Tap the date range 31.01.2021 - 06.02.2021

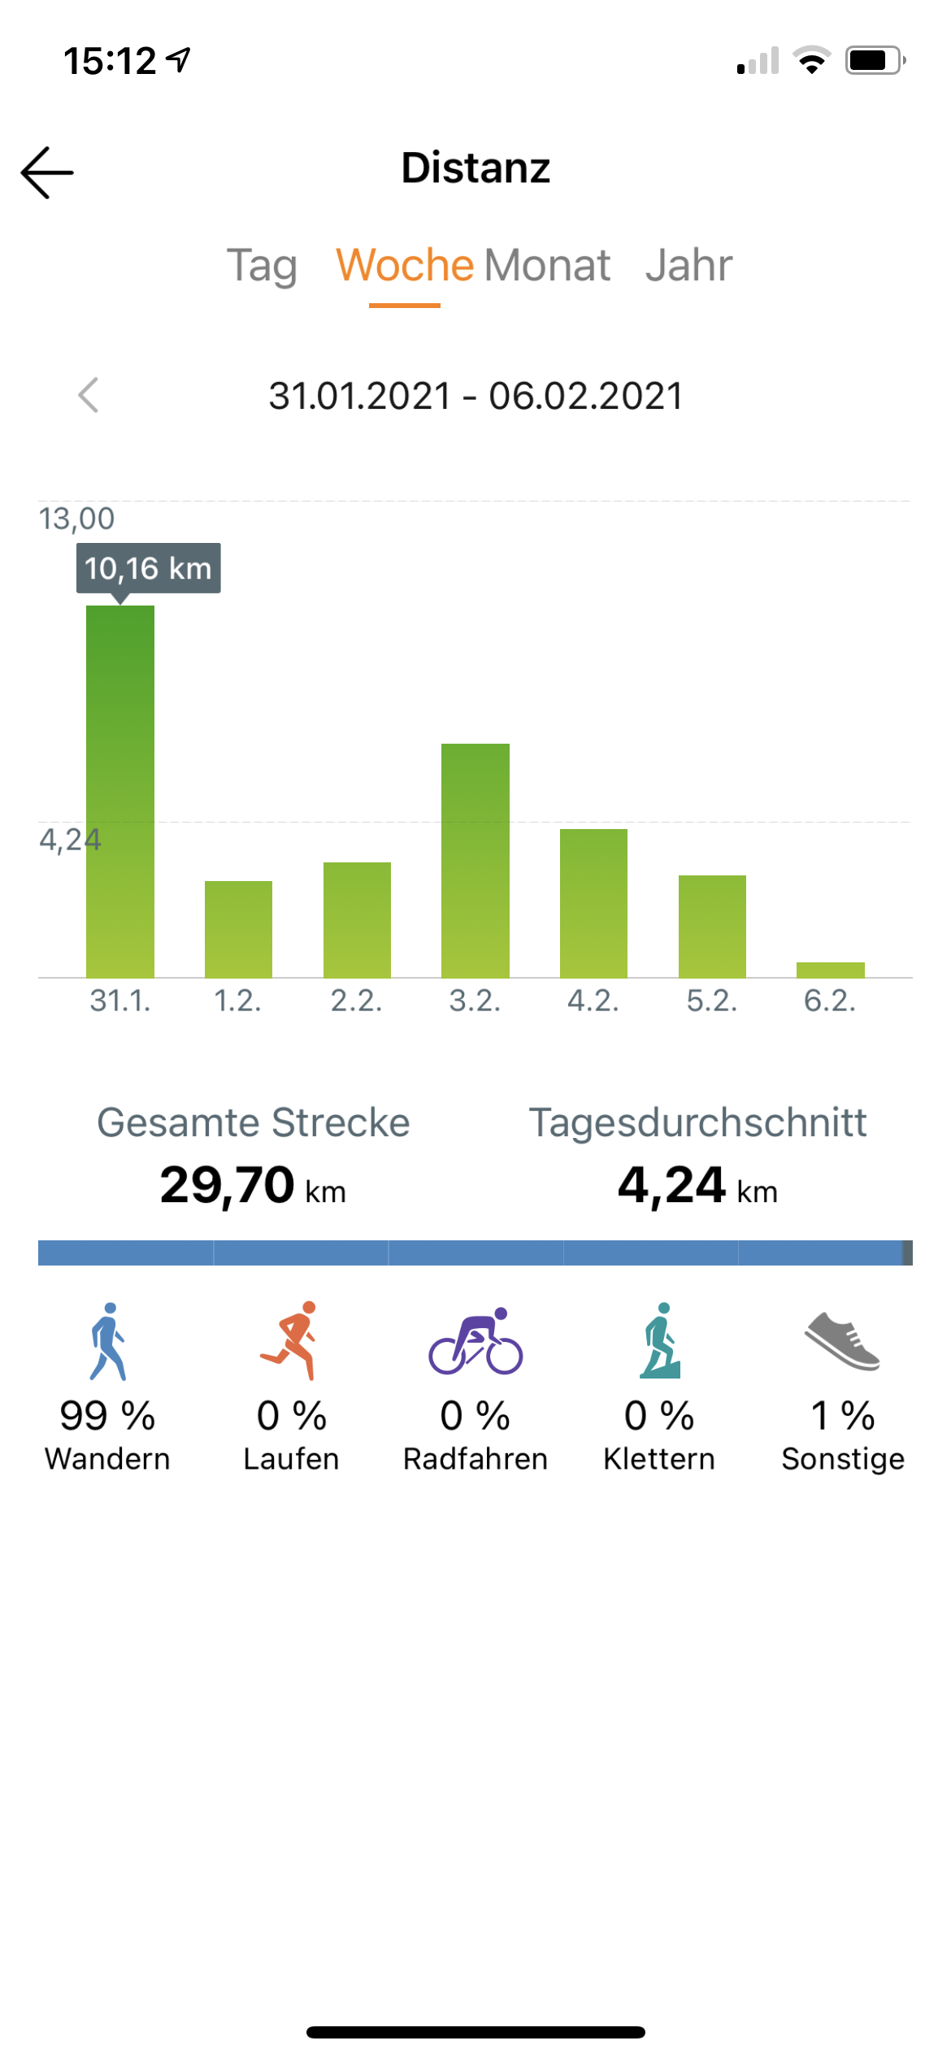pyautogui.click(x=475, y=397)
